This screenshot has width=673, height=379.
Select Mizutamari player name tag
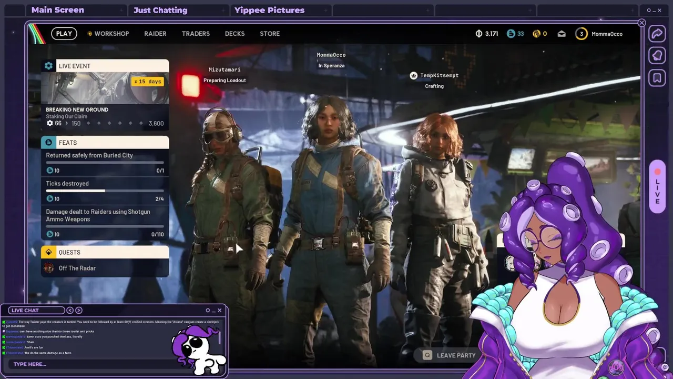pyautogui.click(x=225, y=69)
